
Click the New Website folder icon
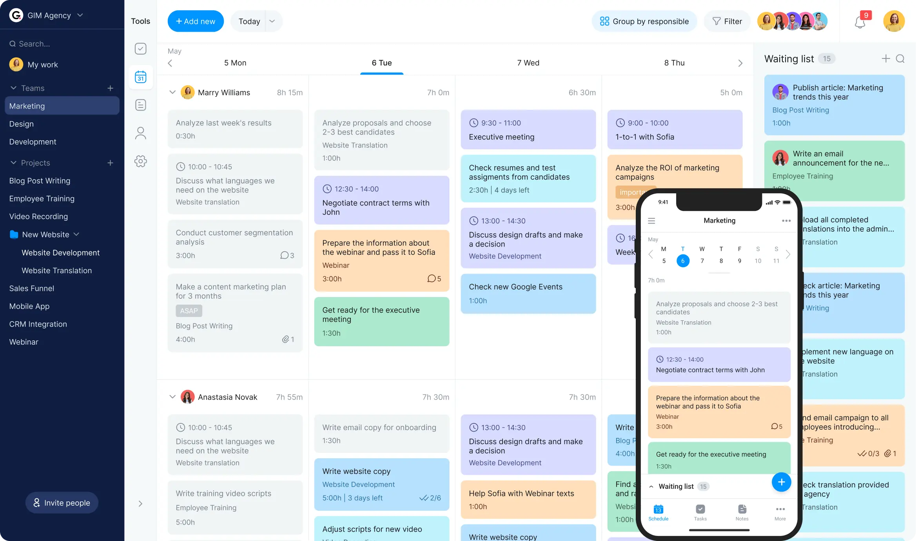[14, 234]
